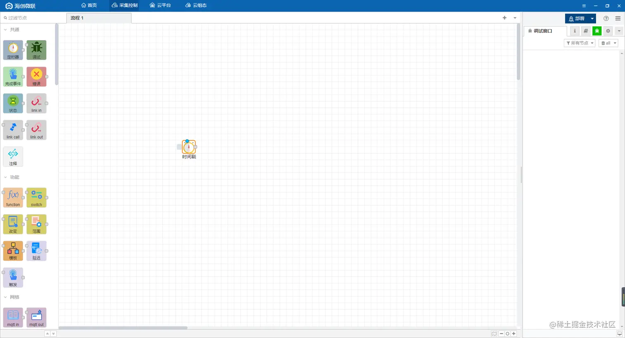Image resolution: width=625 pixels, height=338 pixels.
Task: Open the 采集控制 menu
Action: coord(125,5)
